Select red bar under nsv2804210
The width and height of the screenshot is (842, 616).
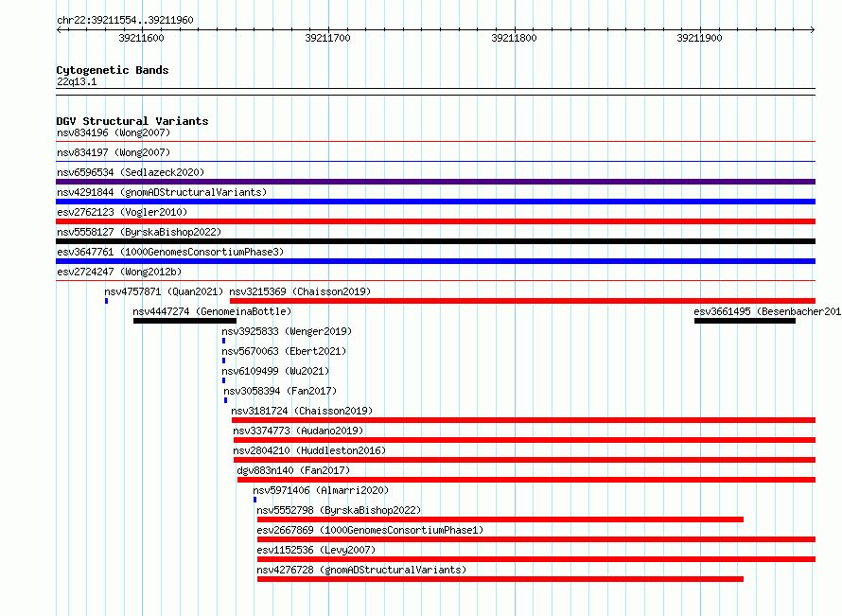(525, 460)
